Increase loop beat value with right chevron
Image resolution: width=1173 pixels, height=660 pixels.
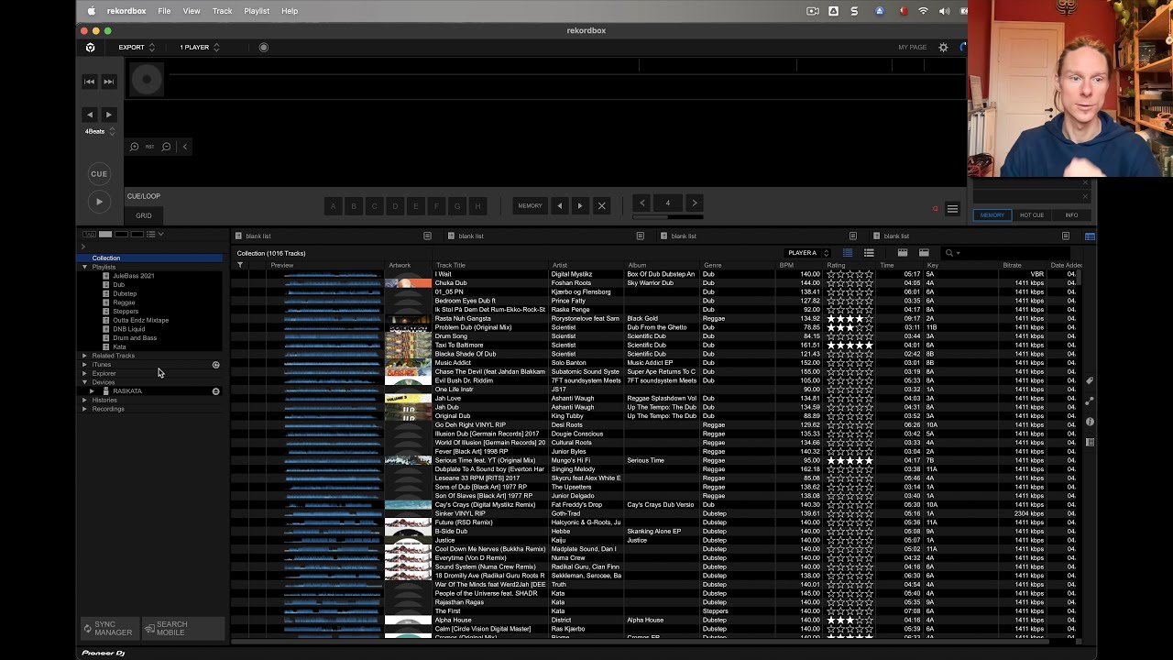click(695, 203)
